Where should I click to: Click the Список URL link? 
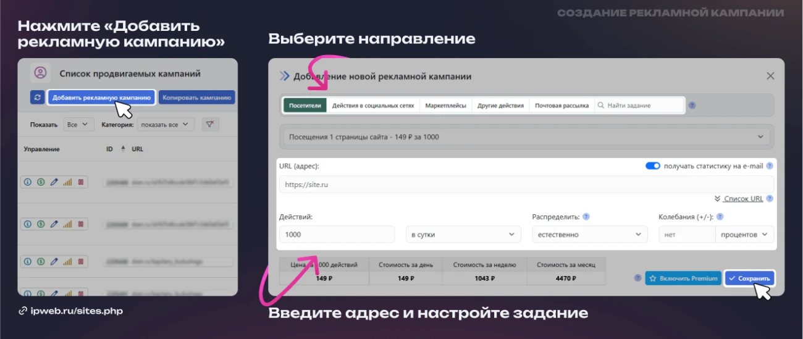743,199
